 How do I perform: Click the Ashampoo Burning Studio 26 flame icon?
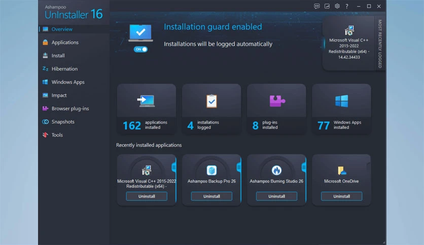276,171
